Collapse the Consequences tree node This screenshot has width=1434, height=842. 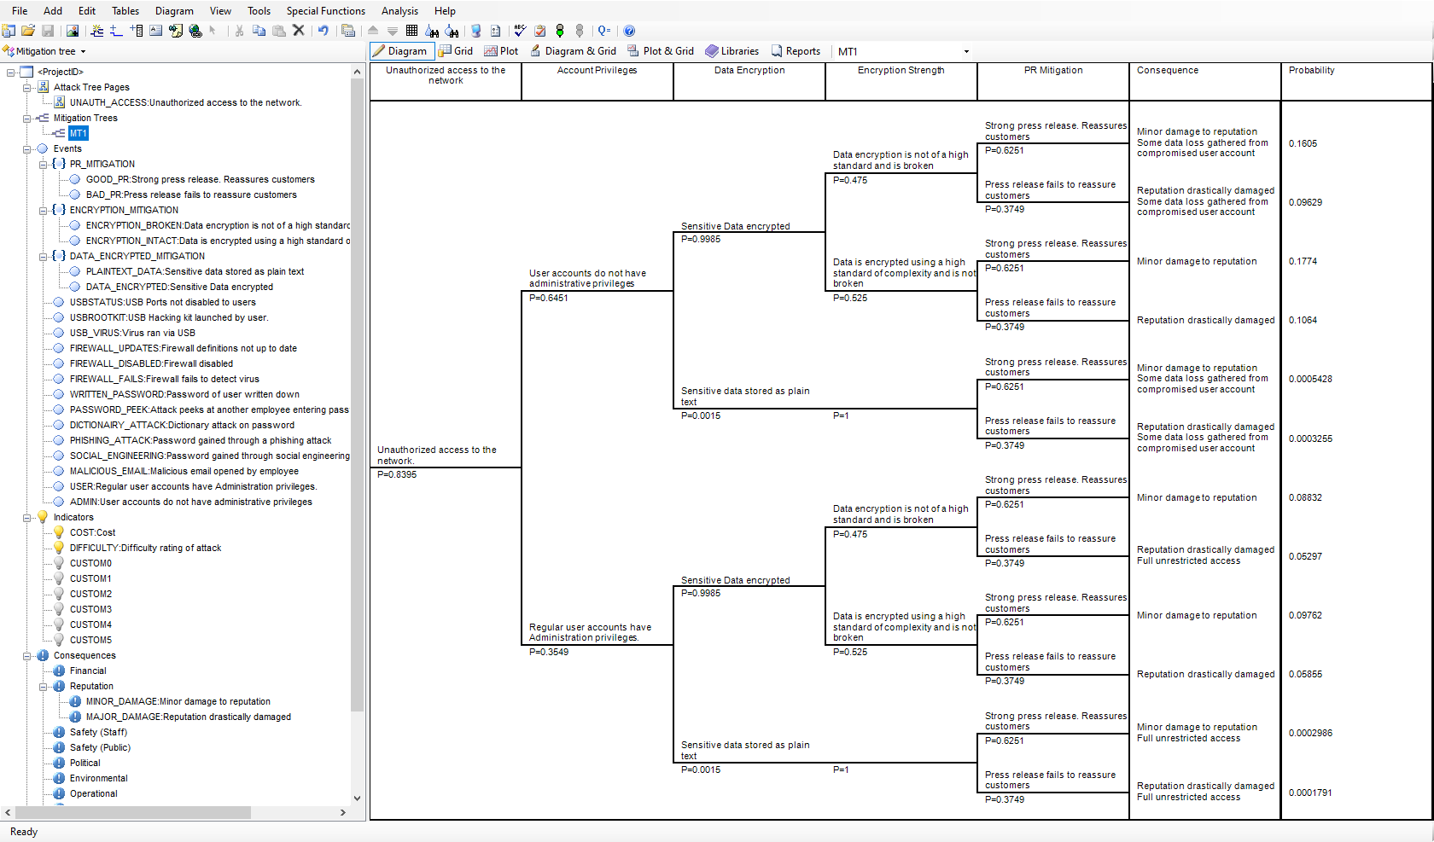point(27,655)
